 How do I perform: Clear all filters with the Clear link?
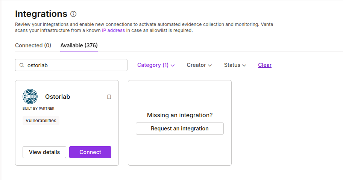[265, 65]
